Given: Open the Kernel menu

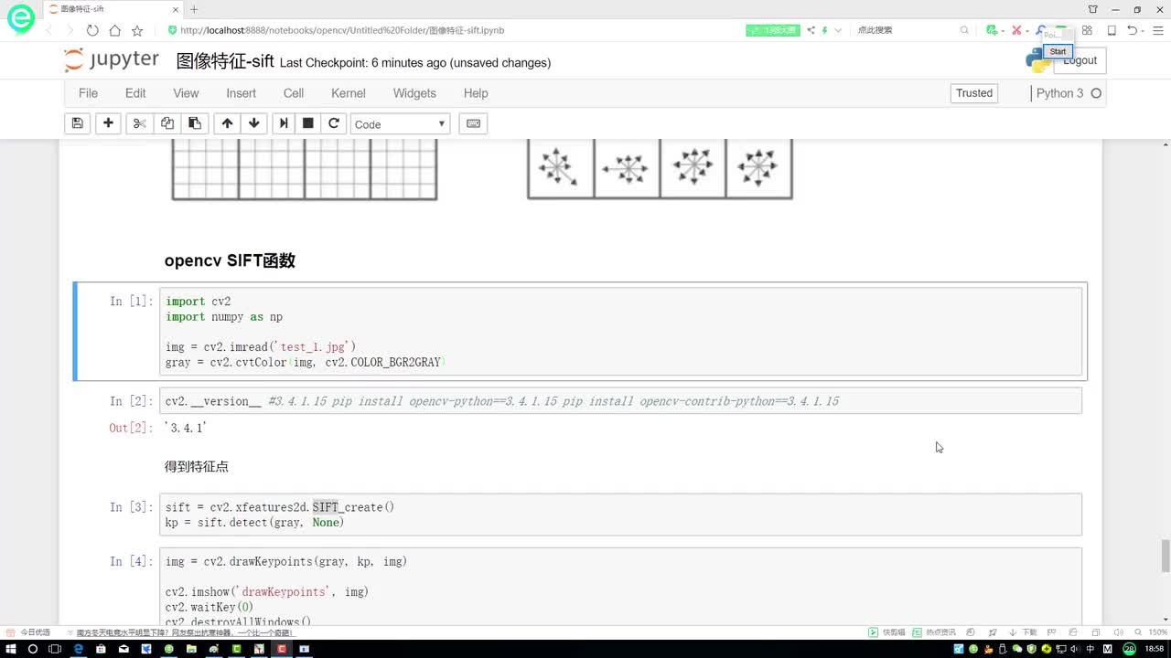Looking at the screenshot, I should point(349,93).
